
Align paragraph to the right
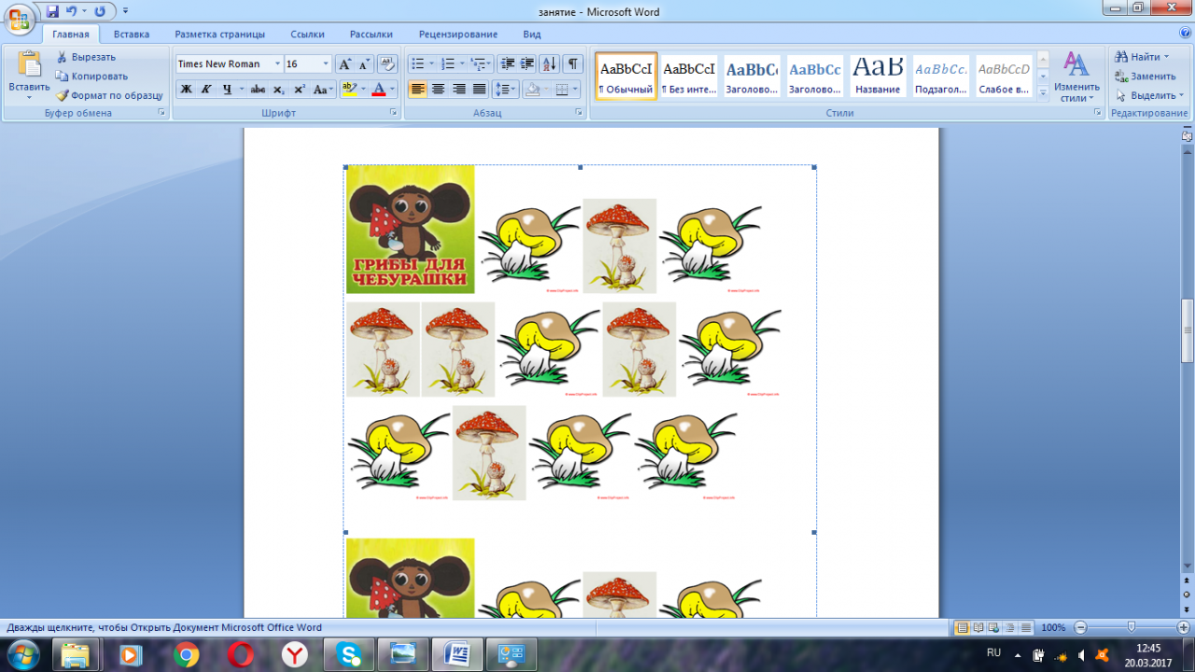458,90
